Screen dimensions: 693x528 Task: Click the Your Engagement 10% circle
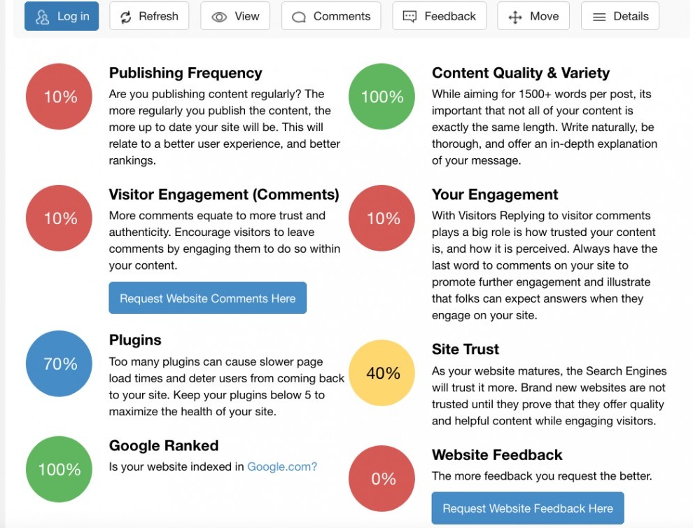382,218
